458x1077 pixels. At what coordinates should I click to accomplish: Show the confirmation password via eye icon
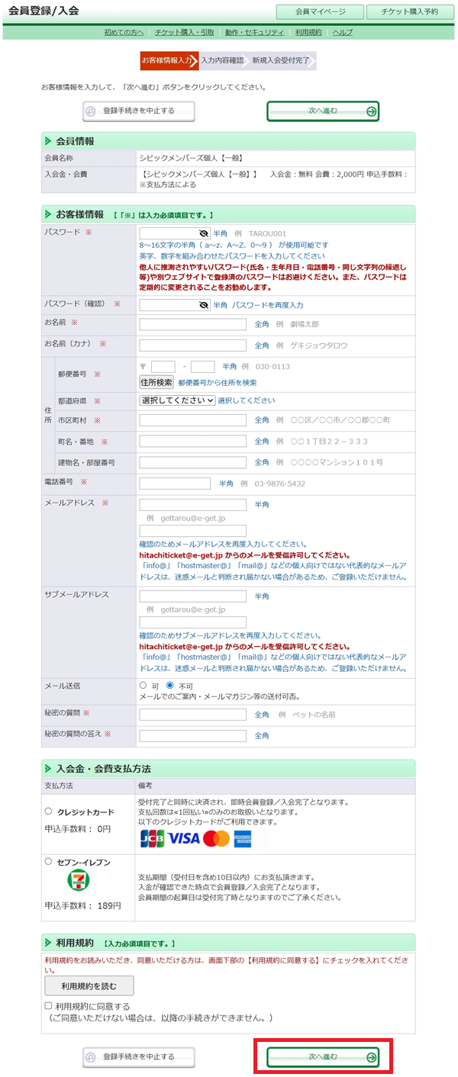[x=203, y=304]
